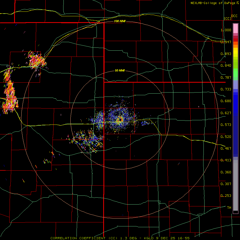
Task: Click the Correlation Coefficient product caption
Action: point(120,238)
